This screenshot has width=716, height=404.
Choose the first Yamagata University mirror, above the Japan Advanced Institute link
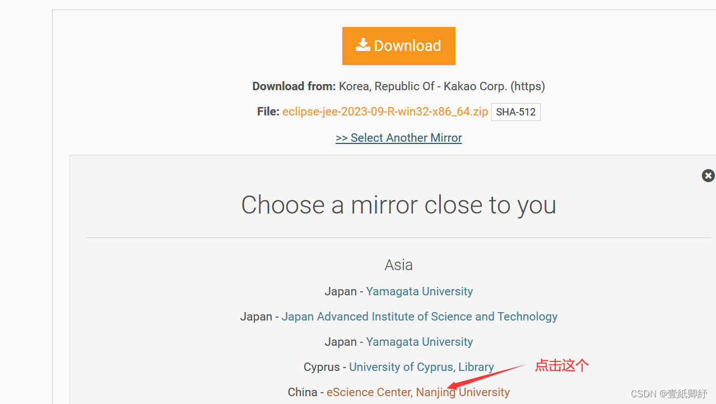point(419,291)
